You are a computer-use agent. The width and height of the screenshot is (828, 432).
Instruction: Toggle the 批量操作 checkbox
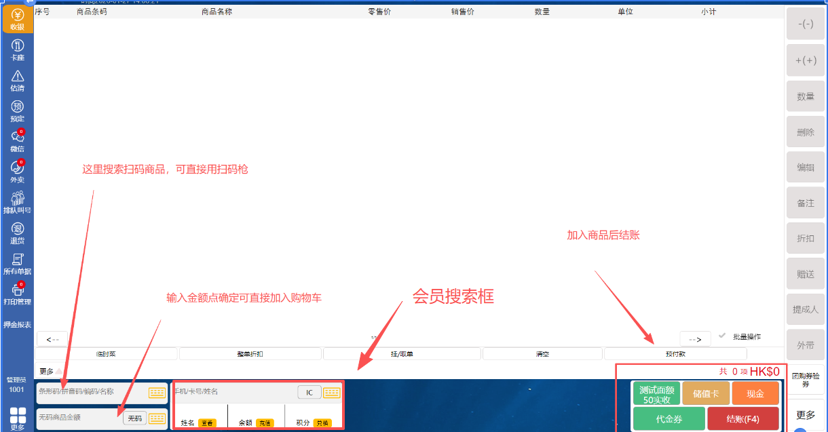point(722,336)
